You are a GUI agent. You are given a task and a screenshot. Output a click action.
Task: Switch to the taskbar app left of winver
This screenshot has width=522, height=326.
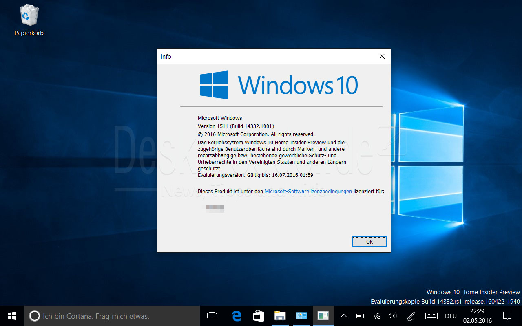click(x=301, y=316)
